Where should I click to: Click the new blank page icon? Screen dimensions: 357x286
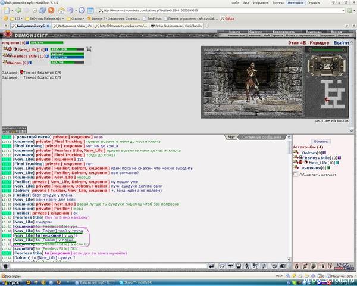coord(7,10)
